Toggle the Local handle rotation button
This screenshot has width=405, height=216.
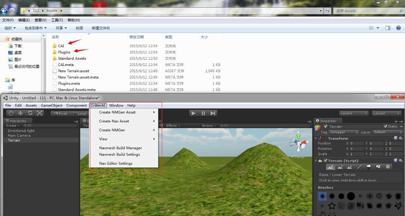pyautogui.click(x=79, y=114)
